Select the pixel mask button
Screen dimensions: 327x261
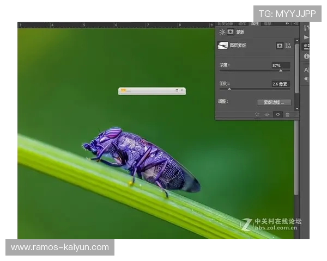point(280,46)
